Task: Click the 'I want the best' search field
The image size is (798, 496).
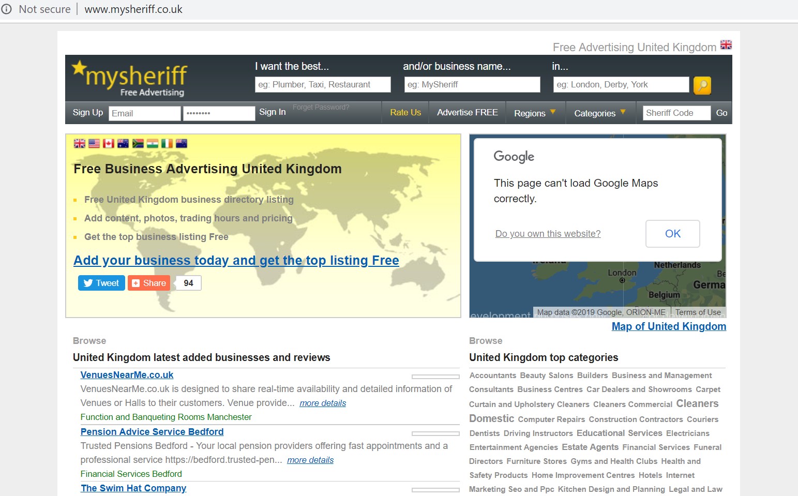Action: 323,84
